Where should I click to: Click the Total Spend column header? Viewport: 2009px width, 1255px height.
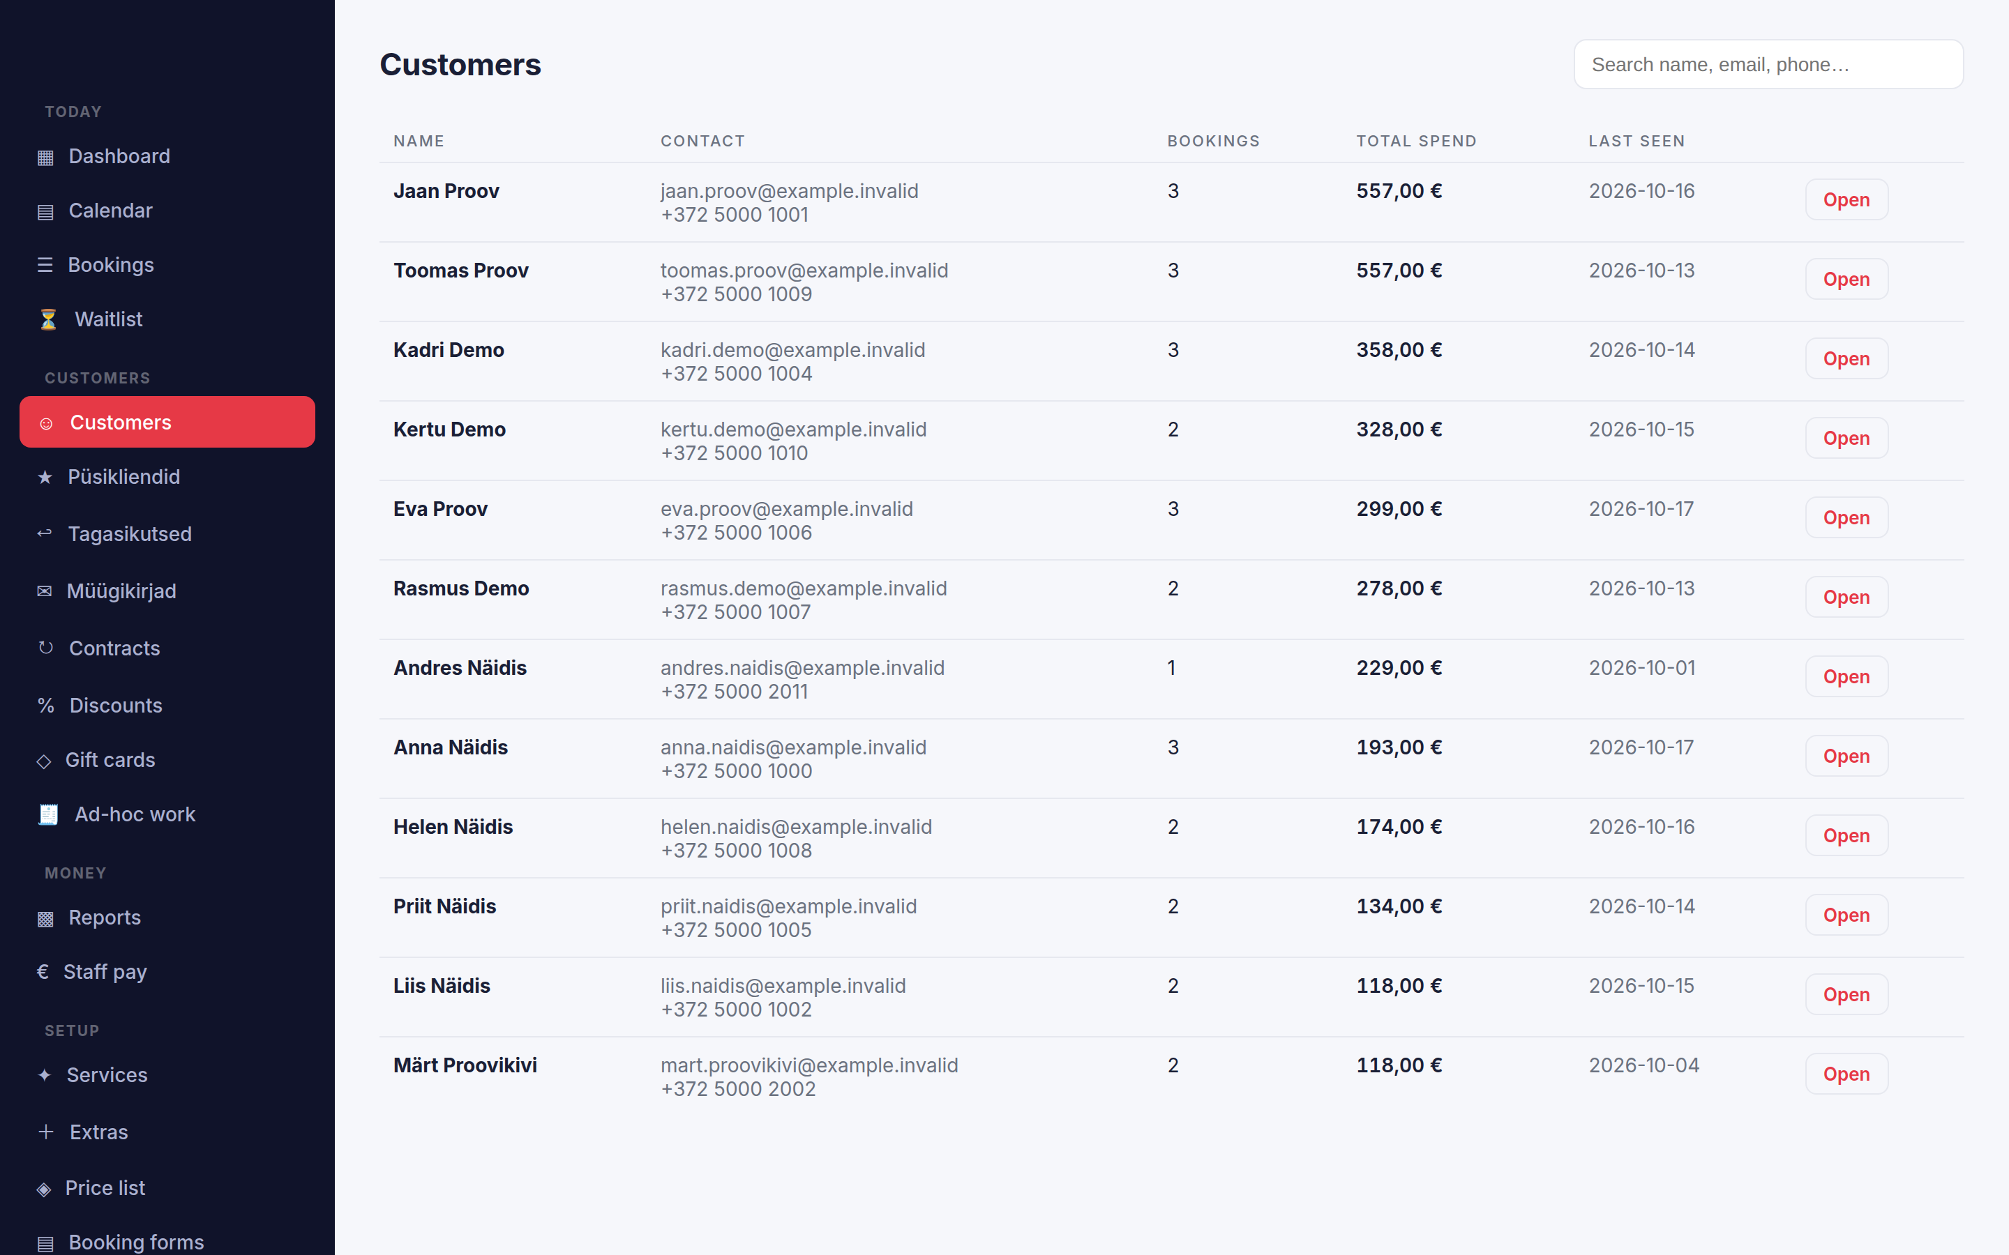click(1416, 141)
